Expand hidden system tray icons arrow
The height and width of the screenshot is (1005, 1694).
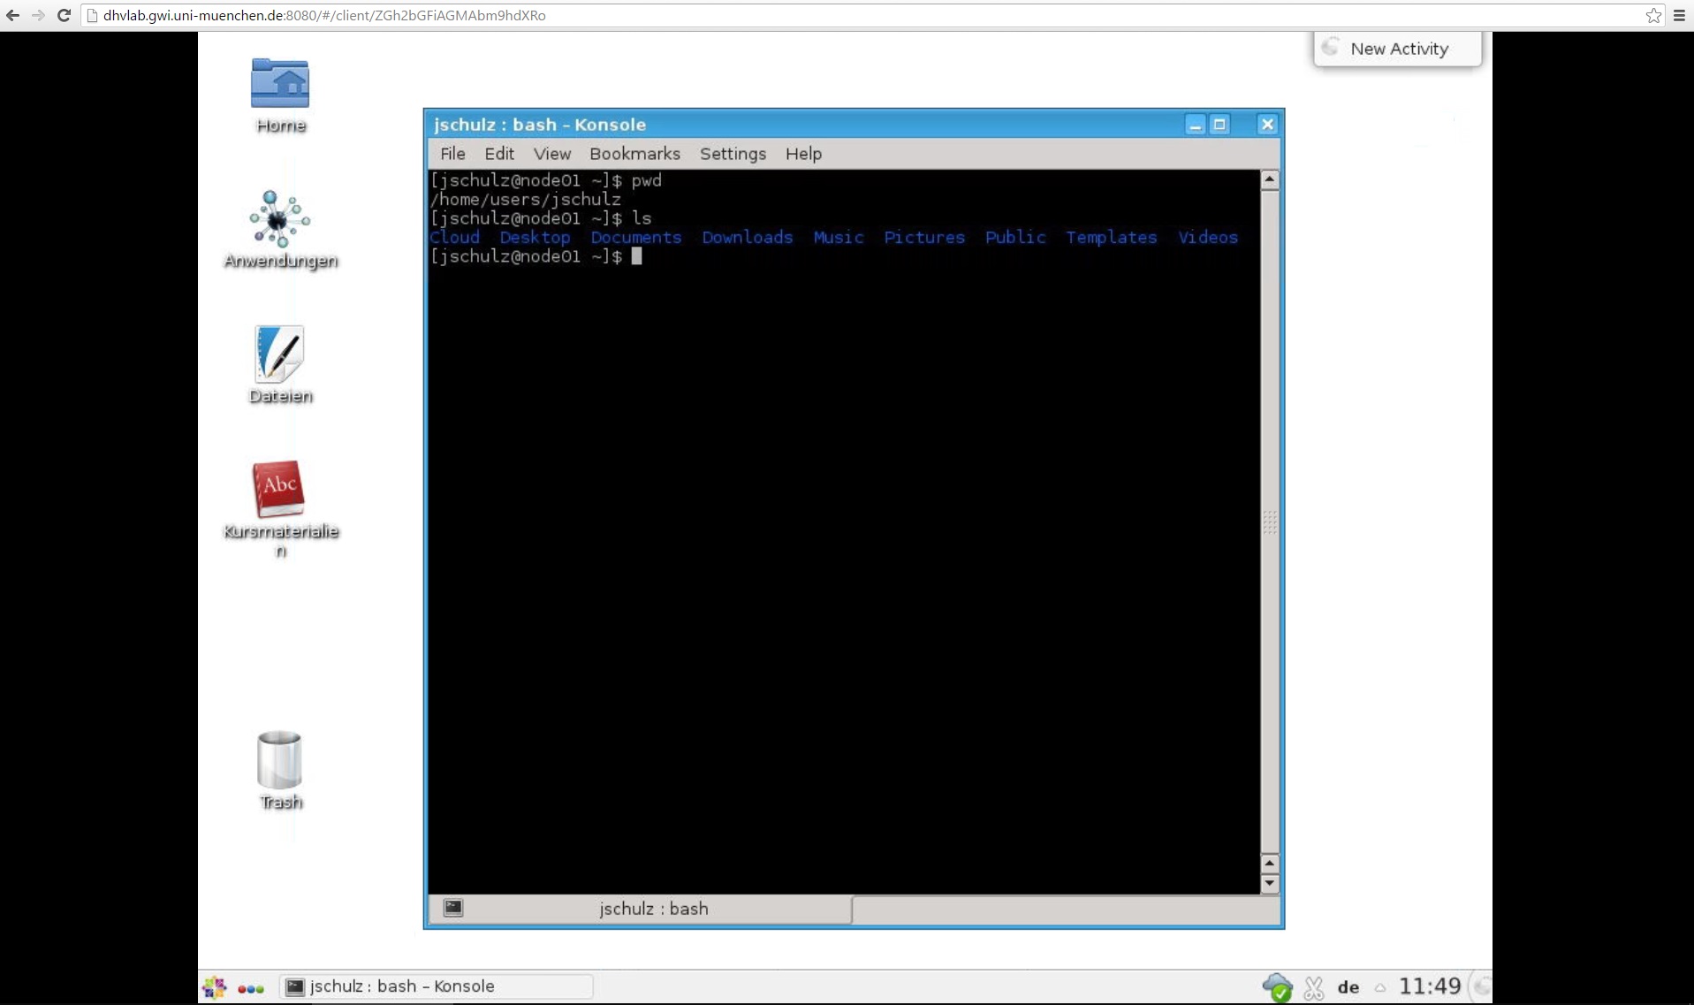pyautogui.click(x=1379, y=987)
